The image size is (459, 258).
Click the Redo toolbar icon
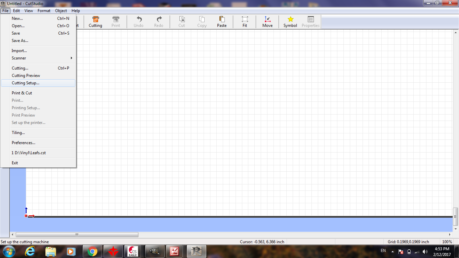pos(159,22)
